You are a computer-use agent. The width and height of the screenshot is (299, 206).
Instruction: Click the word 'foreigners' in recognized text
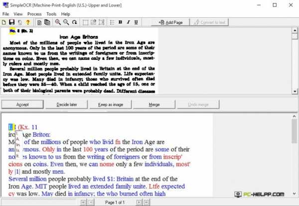pyautogui.click(x=127, y=157)
